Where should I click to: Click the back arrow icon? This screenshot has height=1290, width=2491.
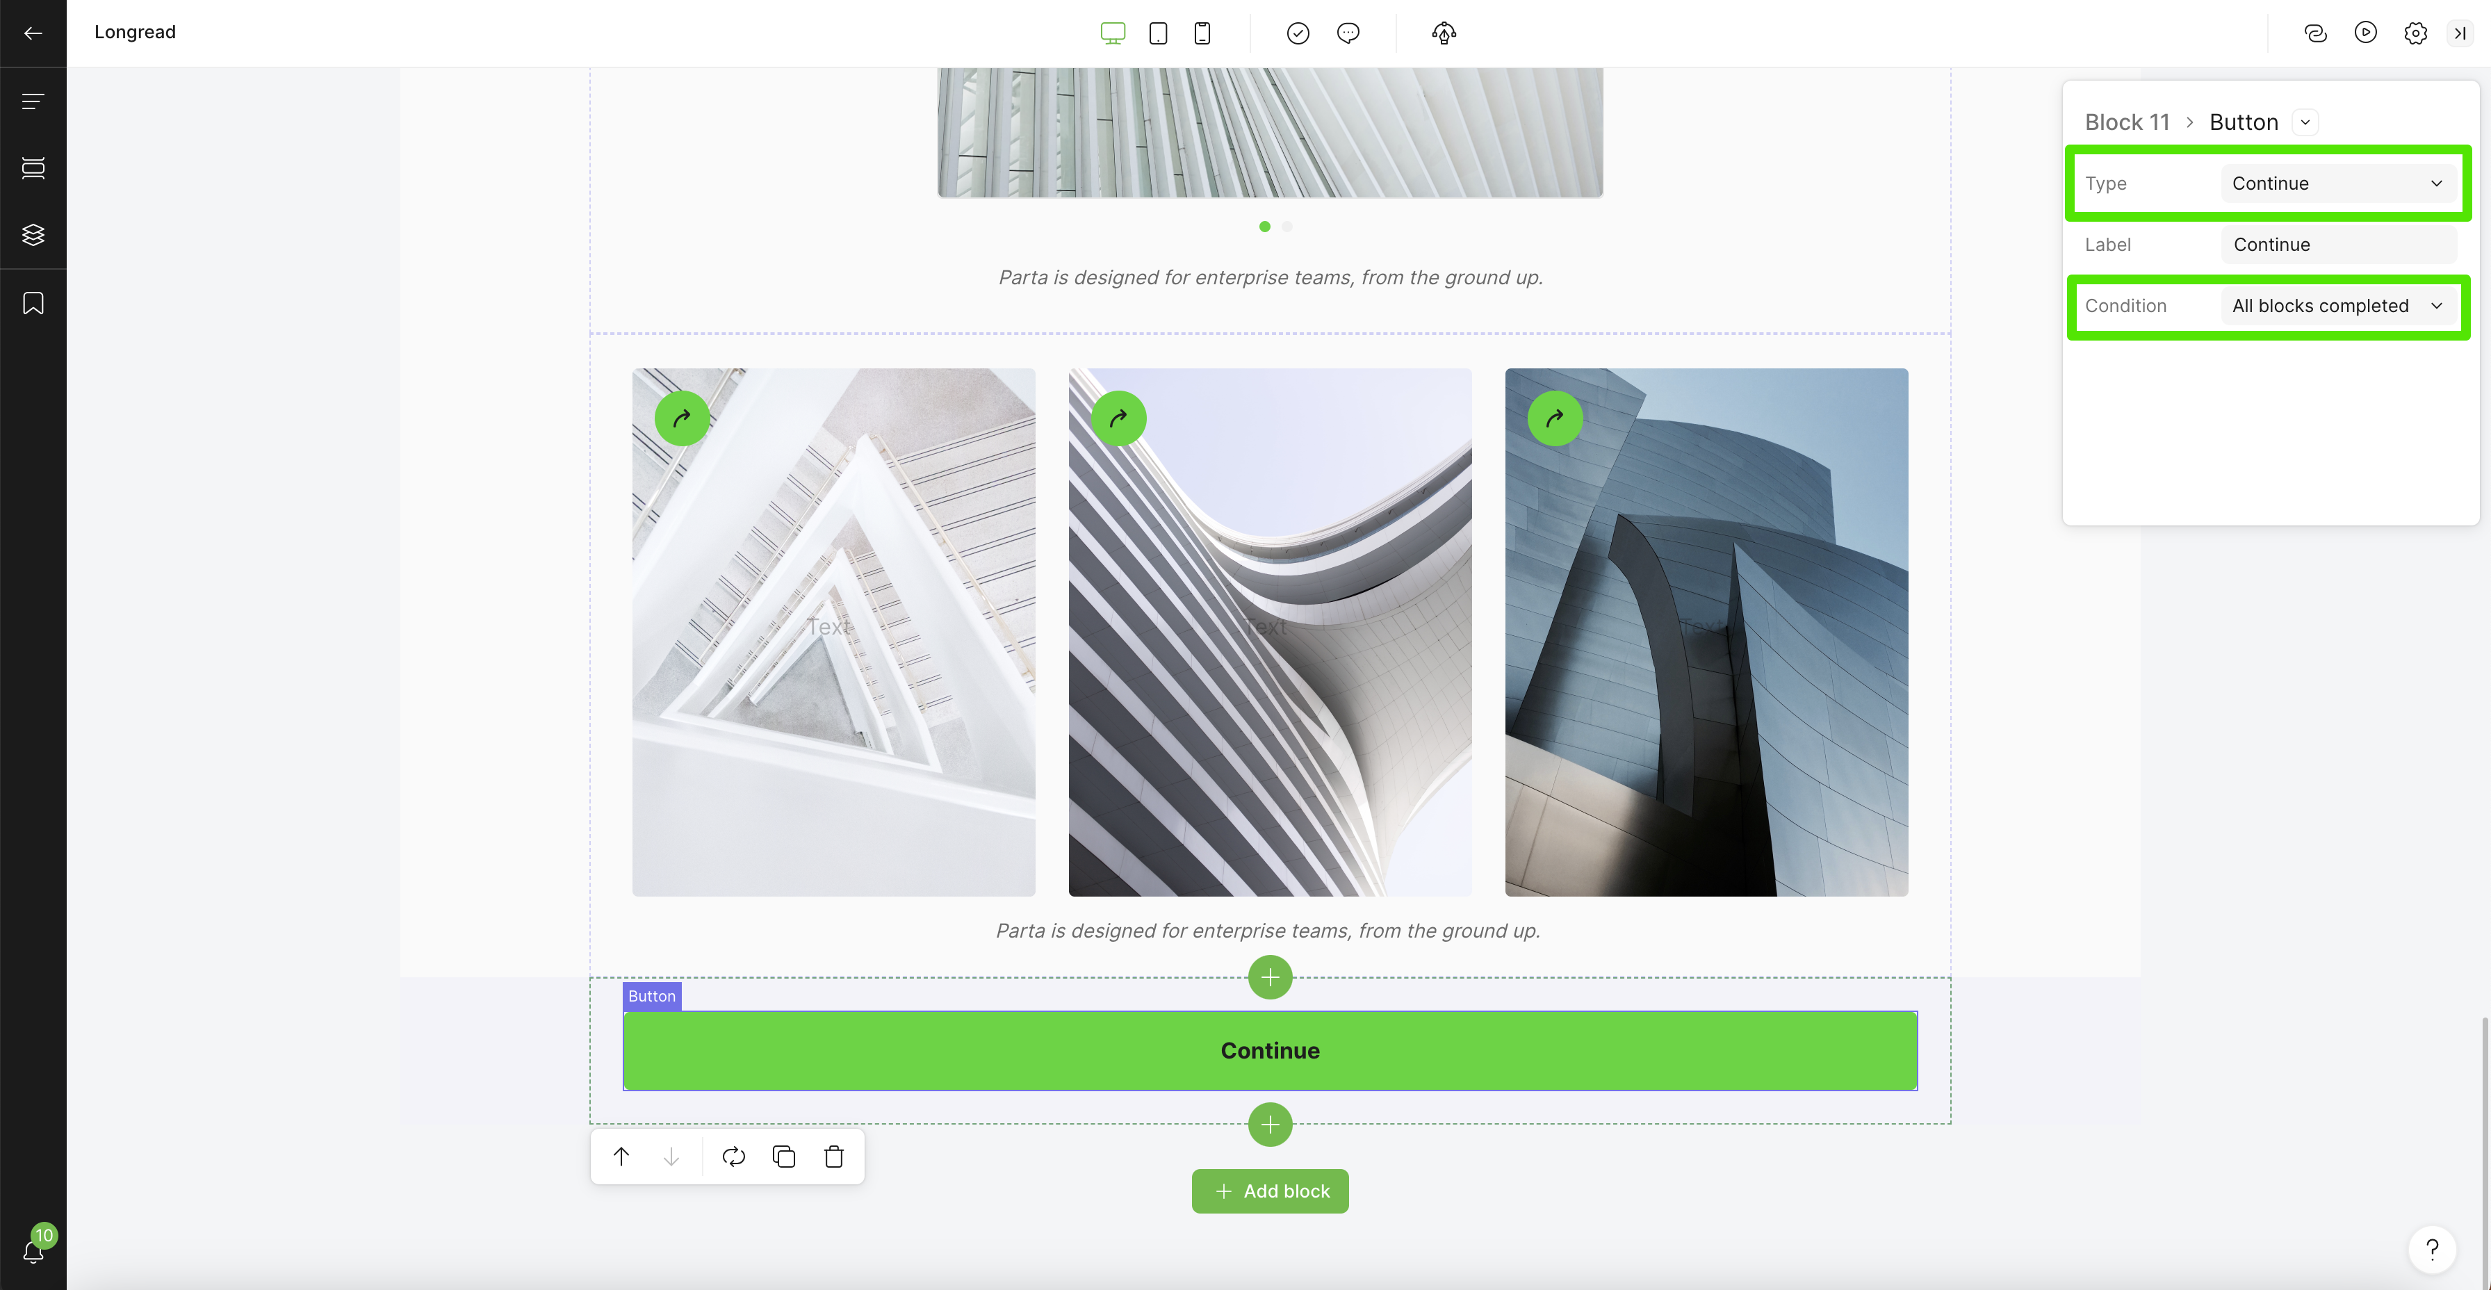click(33, 33)
